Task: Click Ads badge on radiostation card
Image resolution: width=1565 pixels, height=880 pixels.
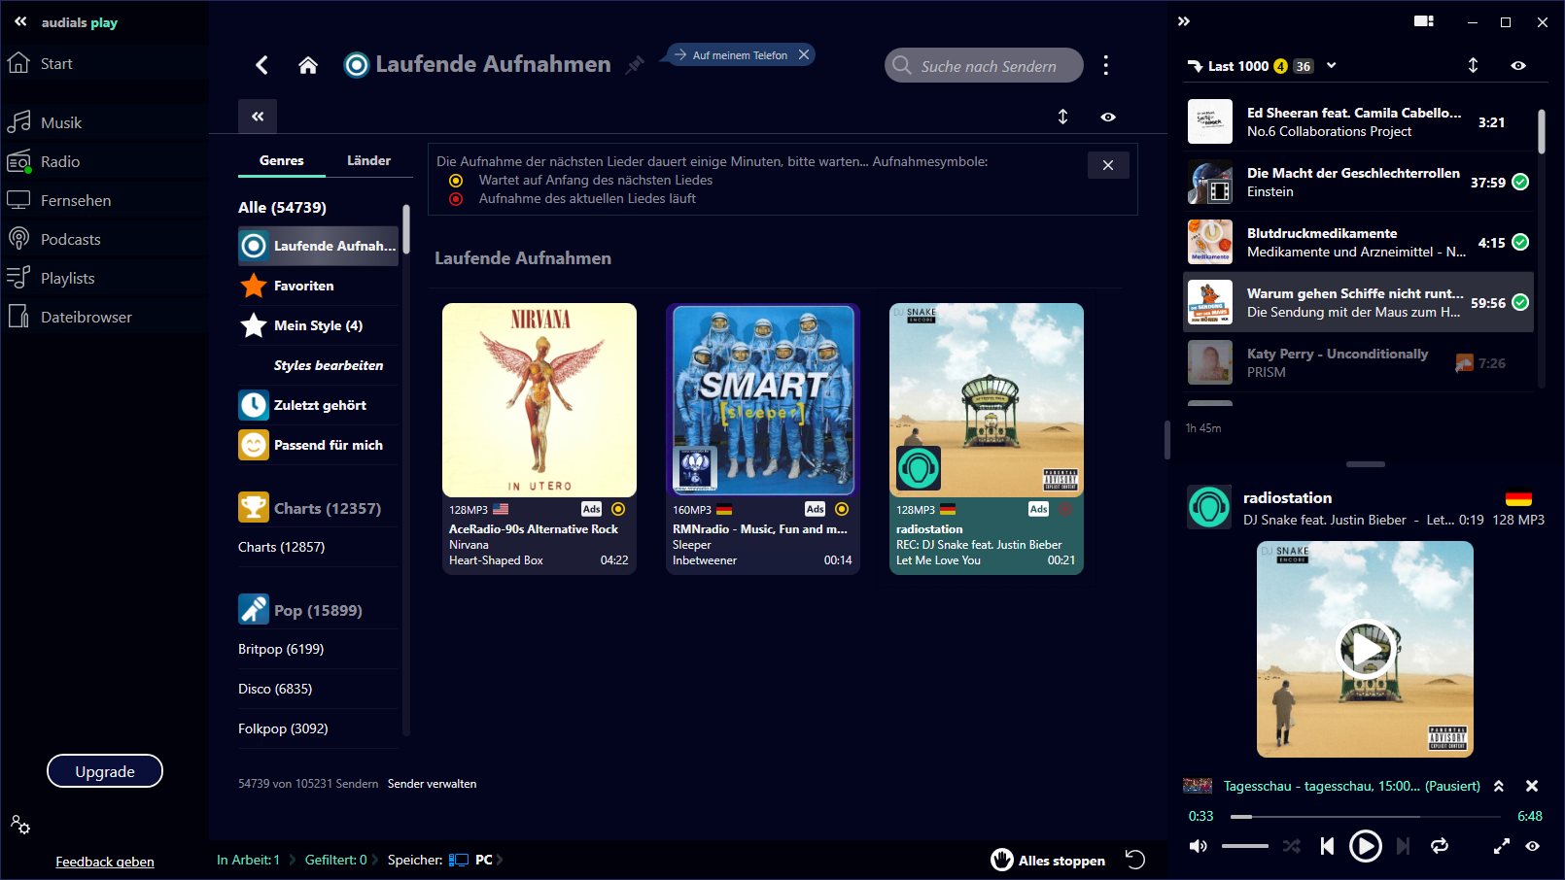Action: (1038, 509)
